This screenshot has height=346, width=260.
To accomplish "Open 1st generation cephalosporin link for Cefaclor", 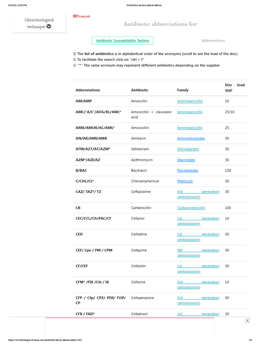I will click(x=198, y=221).
